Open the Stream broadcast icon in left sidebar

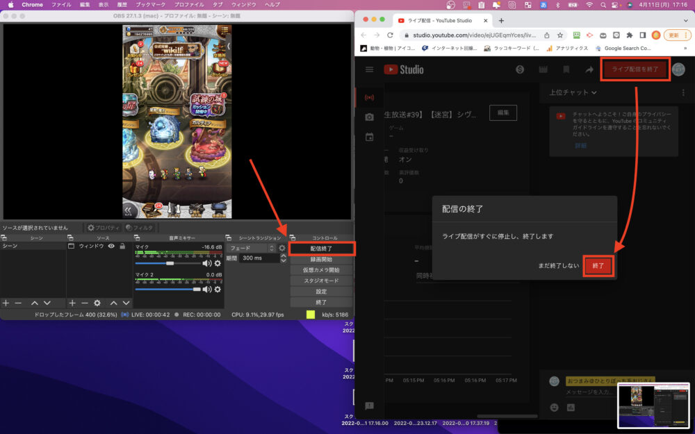pos(369,97)
